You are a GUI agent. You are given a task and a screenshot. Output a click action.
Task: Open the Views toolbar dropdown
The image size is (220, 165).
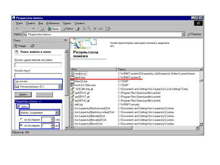108,29
